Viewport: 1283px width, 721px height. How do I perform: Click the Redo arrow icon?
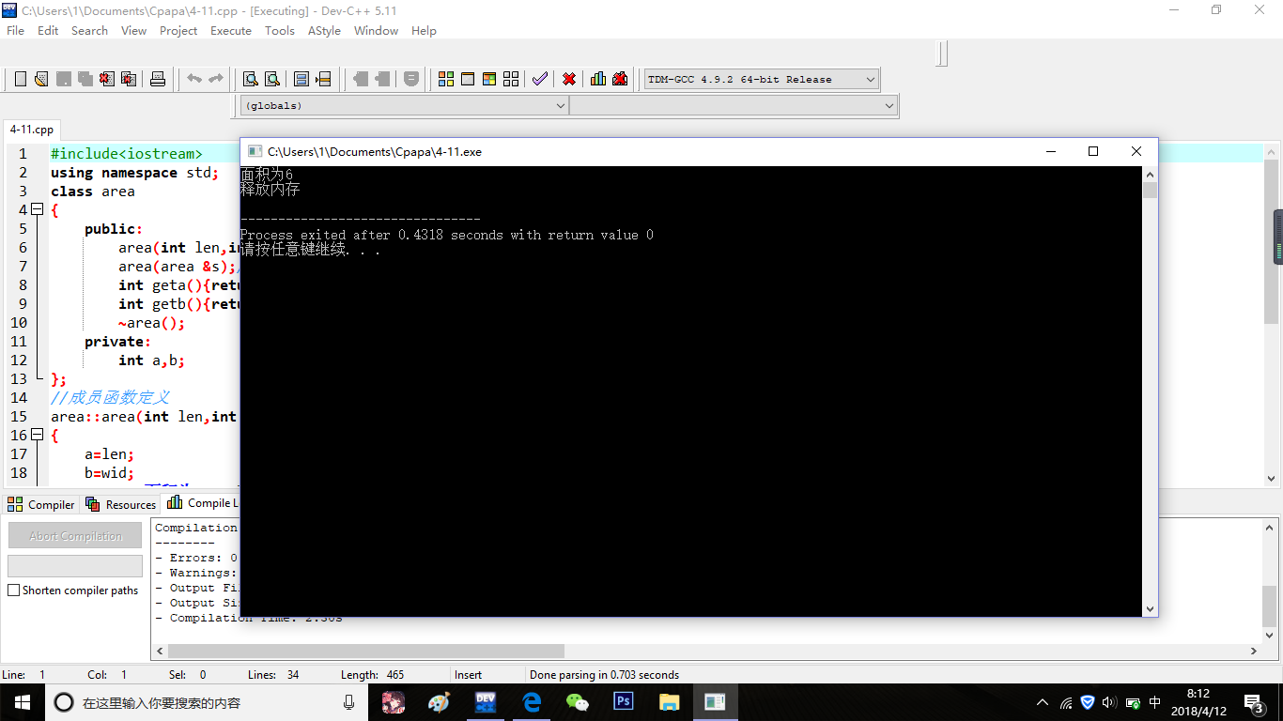coord(216,79)
